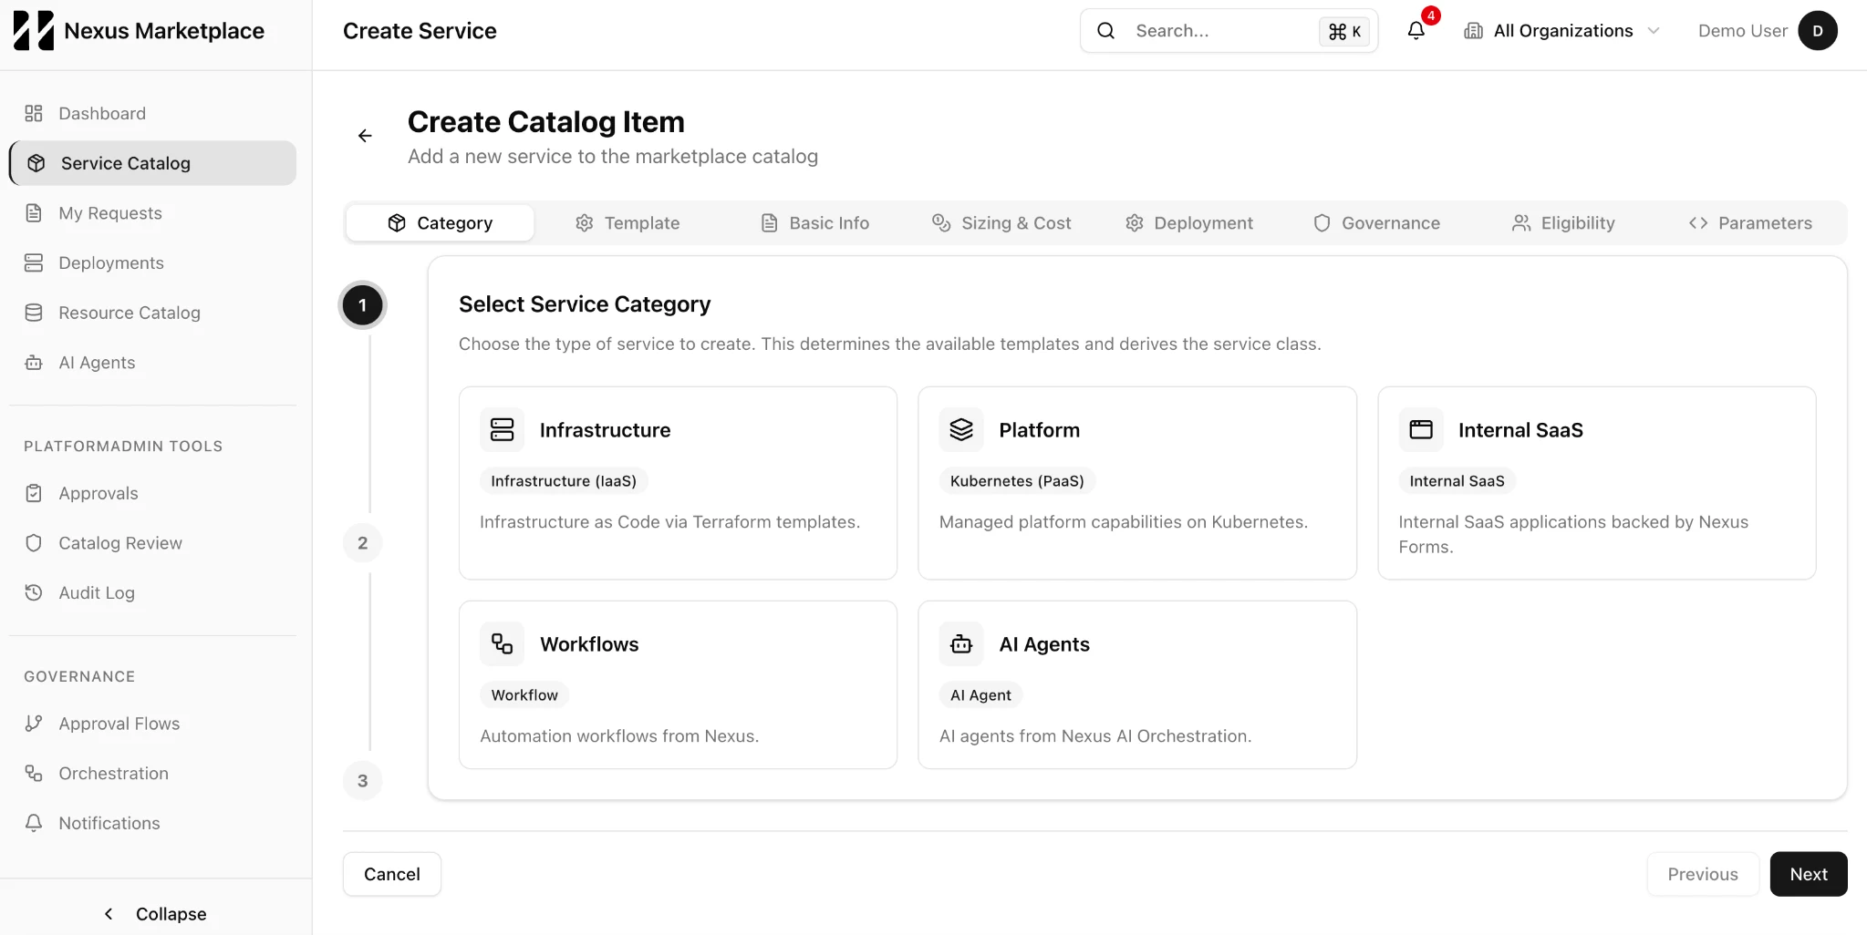
Task: Click the Approval Flows branch icon
Action: pyautogui.click(x=34, y=724)
